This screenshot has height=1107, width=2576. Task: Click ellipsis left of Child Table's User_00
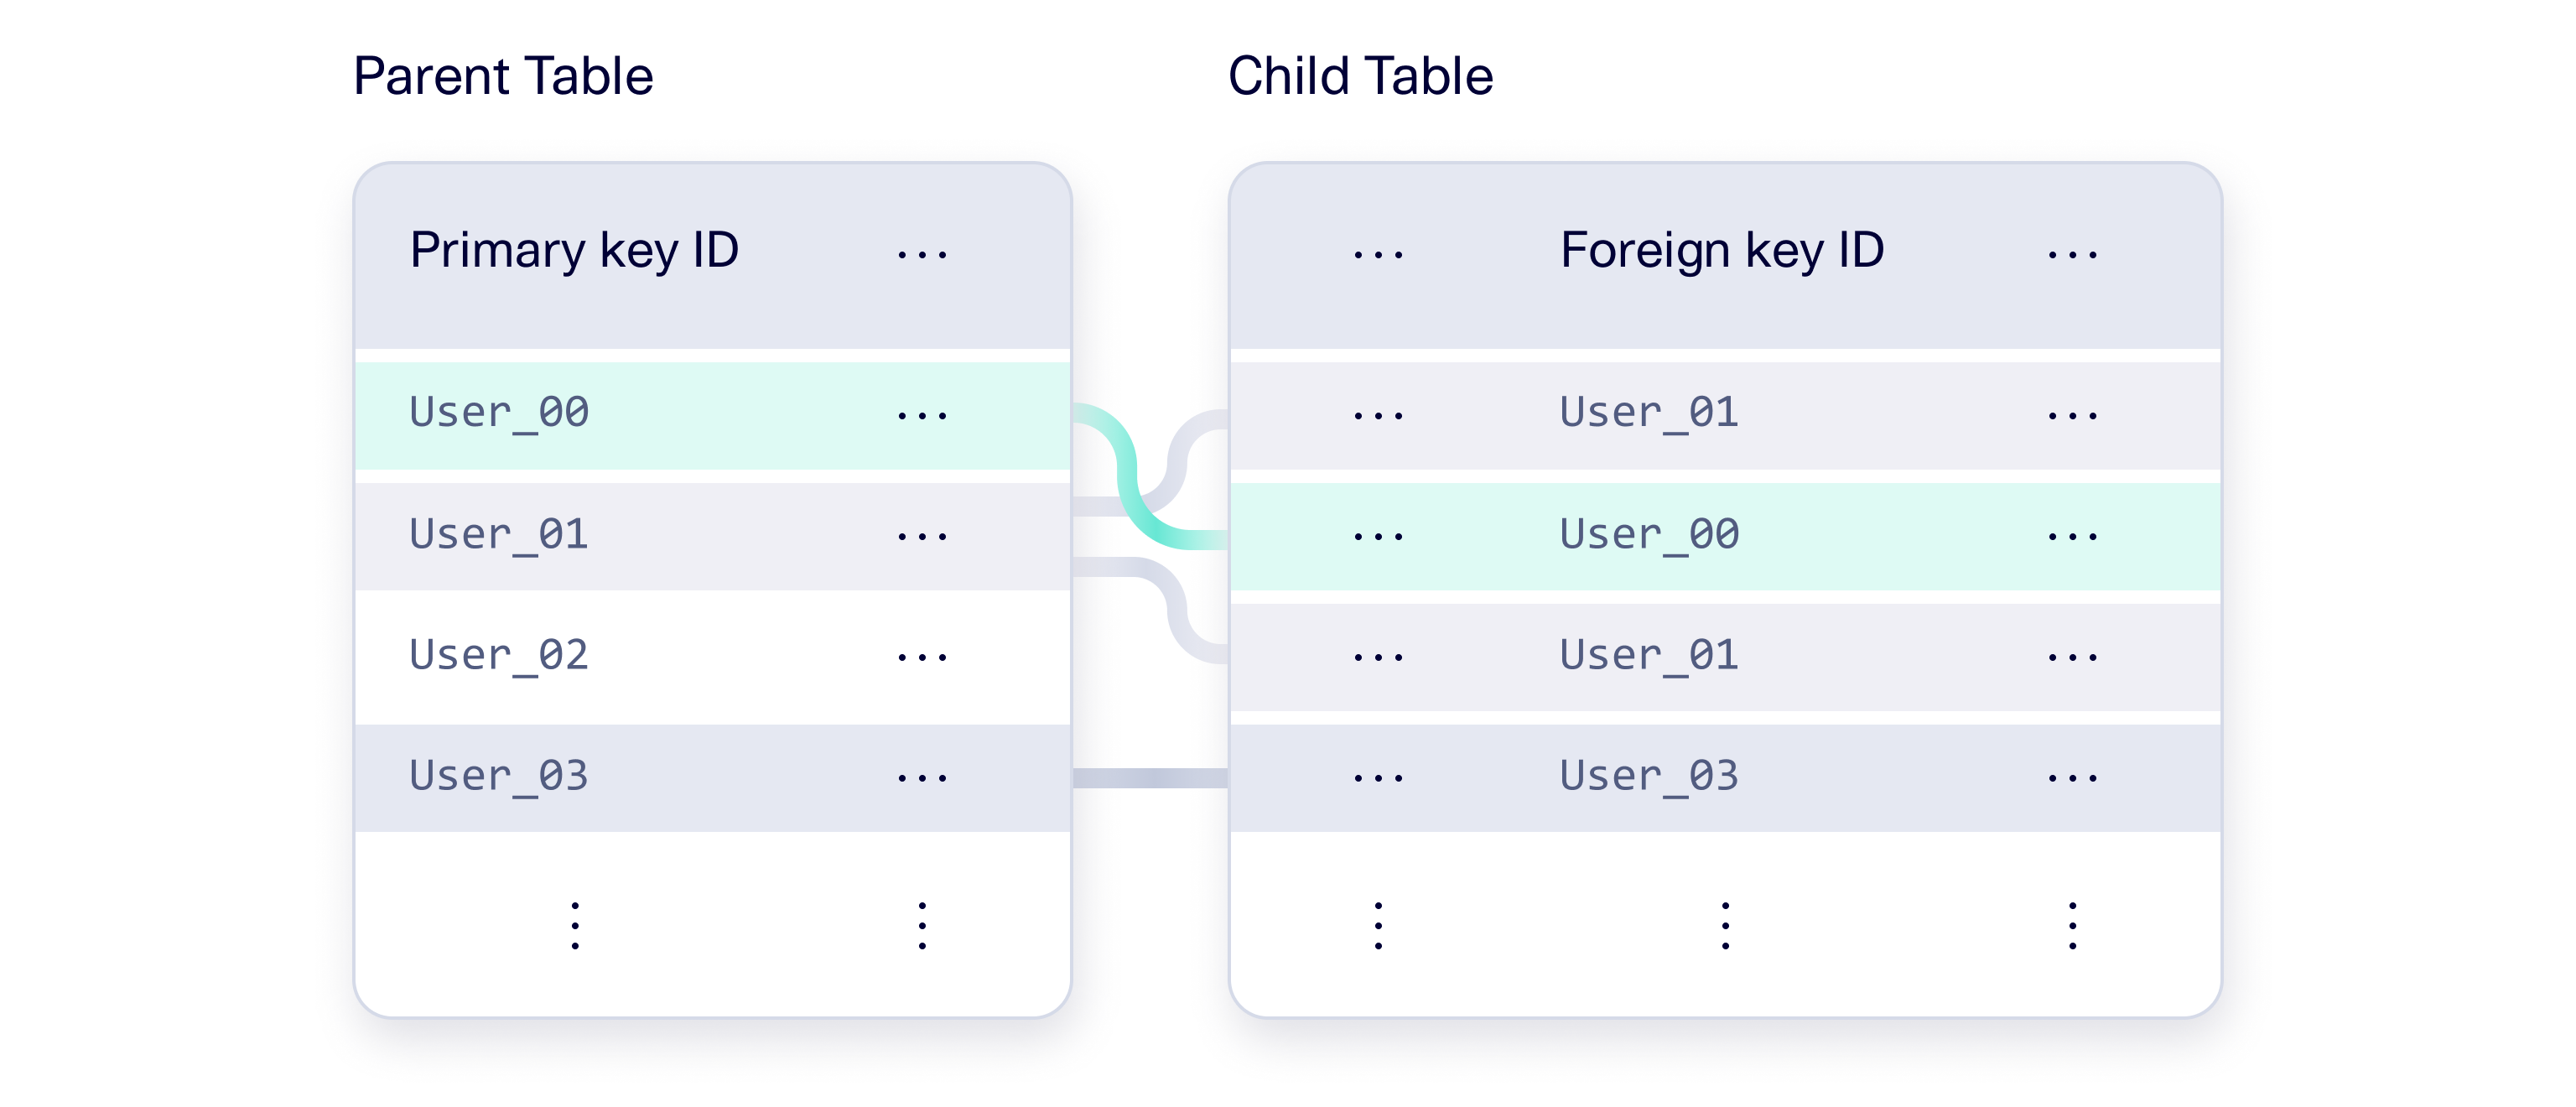1378,537
